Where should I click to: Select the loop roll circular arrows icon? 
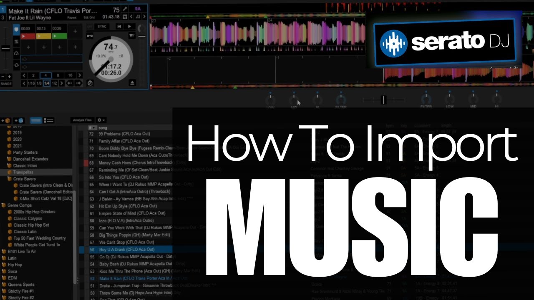16,65
